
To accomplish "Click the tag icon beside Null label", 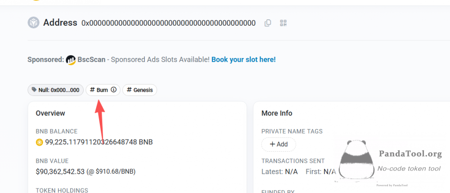I will coord(33,90).
